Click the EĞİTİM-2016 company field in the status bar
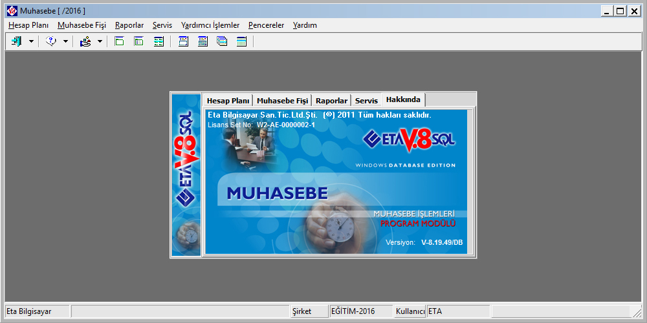647x323 pixels. (x=361, y=311)
